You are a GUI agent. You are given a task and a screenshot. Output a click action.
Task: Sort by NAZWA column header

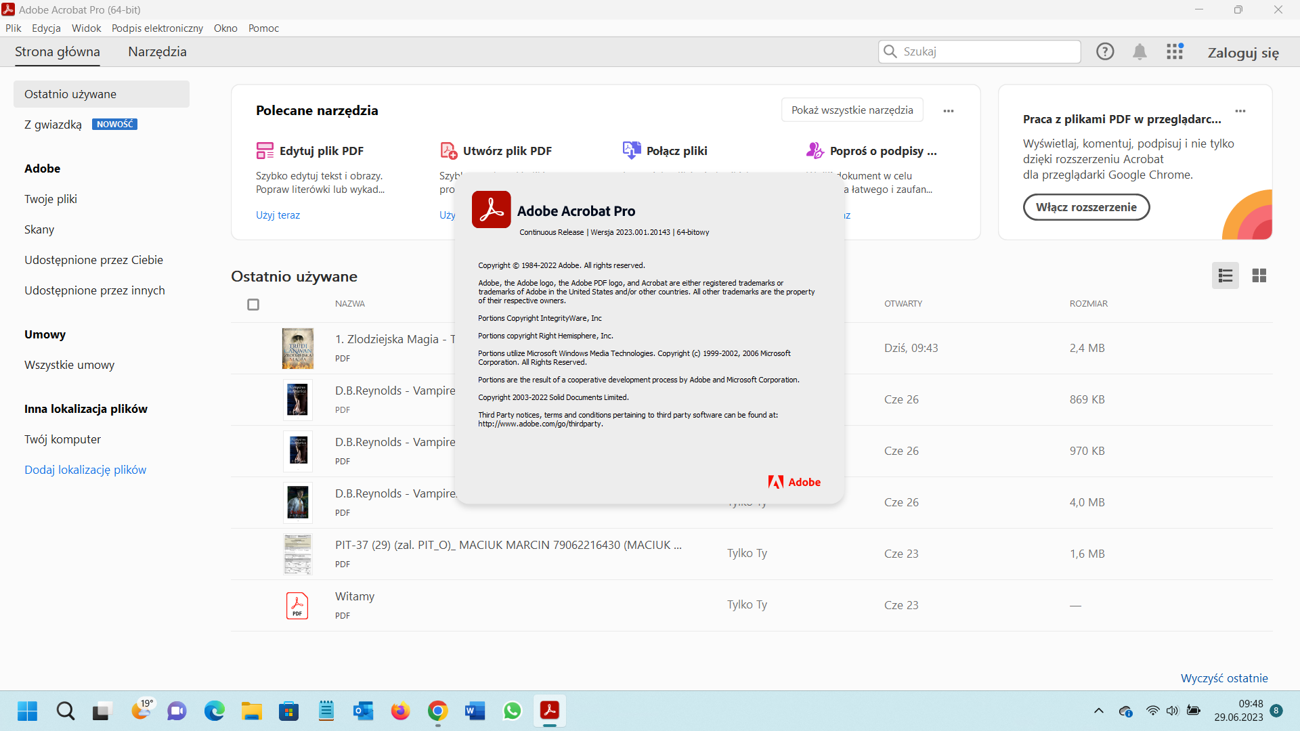coord(350,304)
